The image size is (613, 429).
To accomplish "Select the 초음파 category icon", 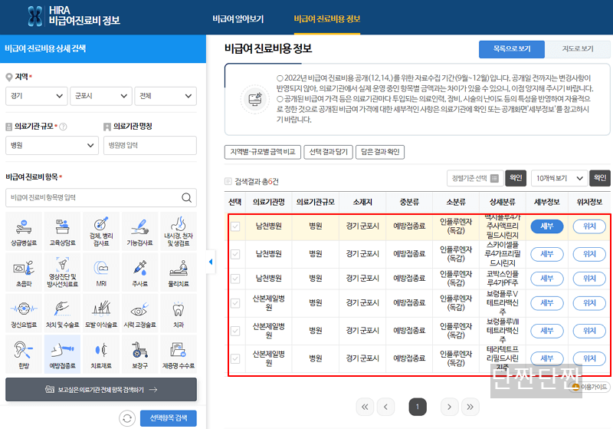I will point(24,272).
